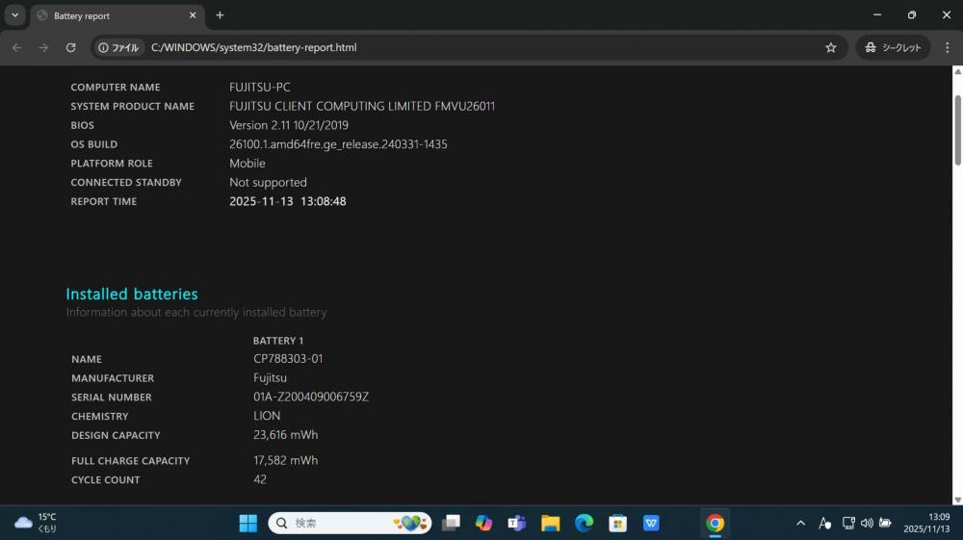Click the IME input mode indicator
Screen dimensions: 963x540
pyautogui.click(x=825, y=523)
